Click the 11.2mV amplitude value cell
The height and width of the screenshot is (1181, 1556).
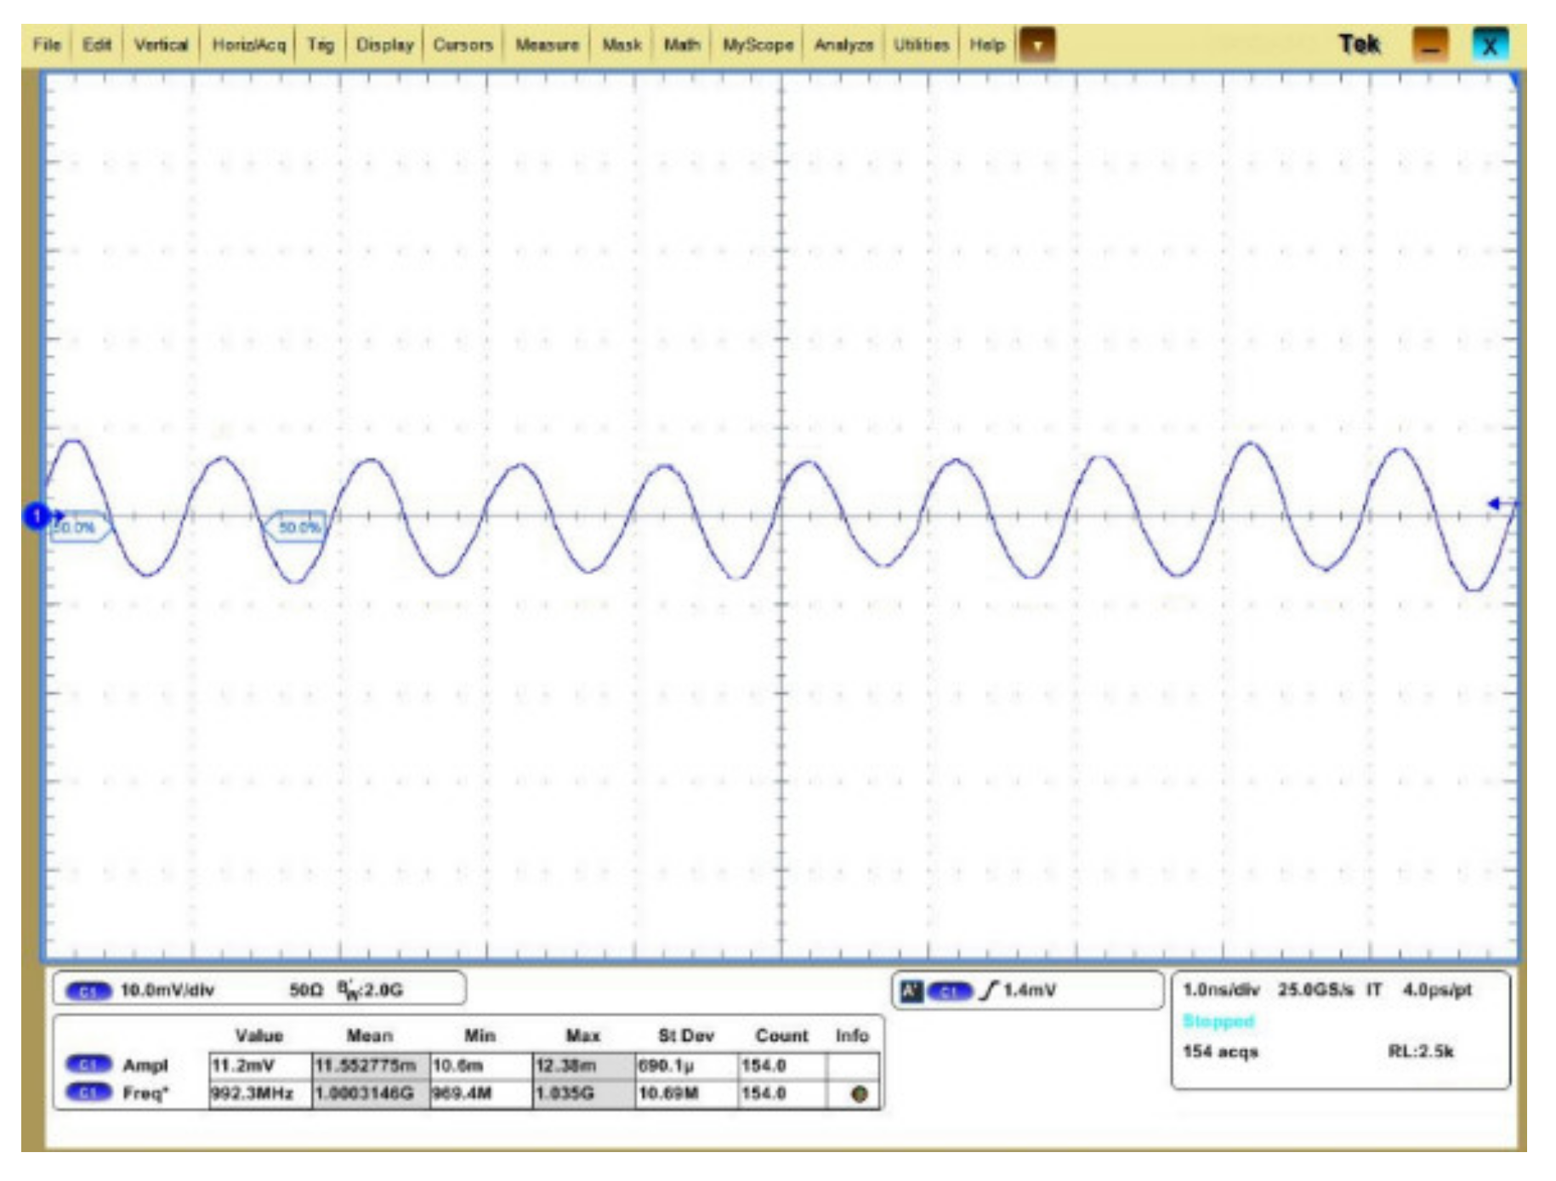tap(261, 1066)
